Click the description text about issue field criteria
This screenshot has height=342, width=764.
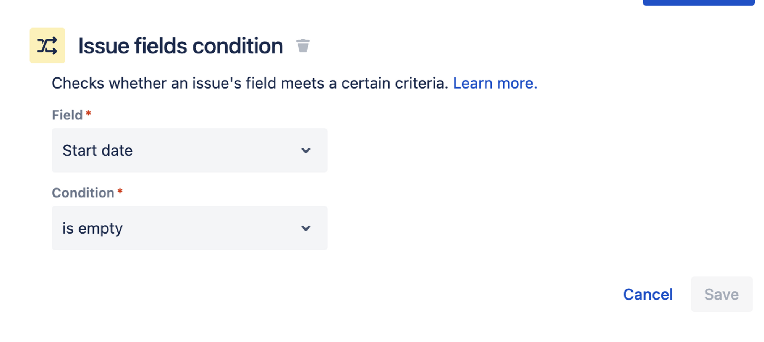tap(250, 83)
